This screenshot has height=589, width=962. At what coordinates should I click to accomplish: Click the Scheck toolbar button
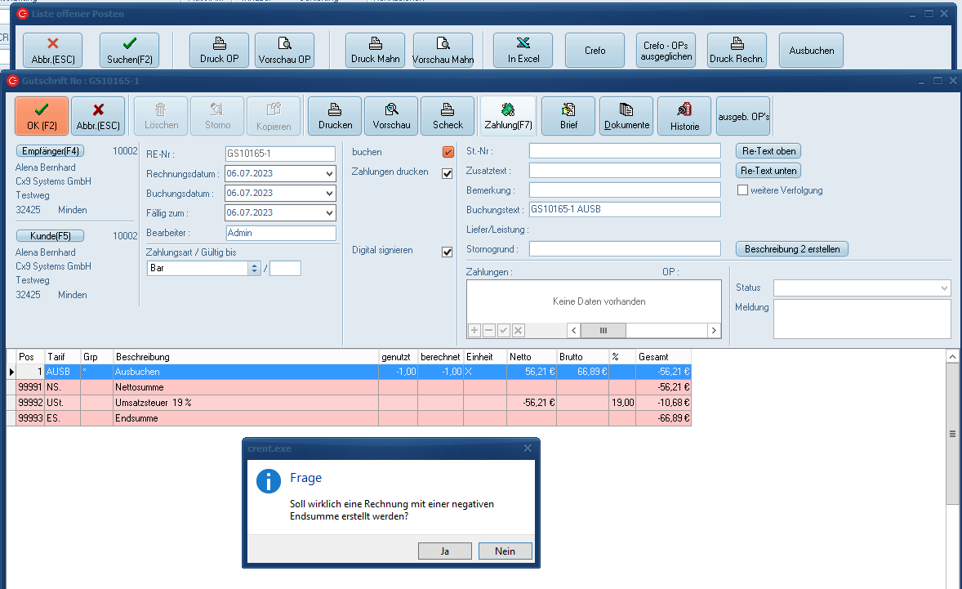point(448,116)
